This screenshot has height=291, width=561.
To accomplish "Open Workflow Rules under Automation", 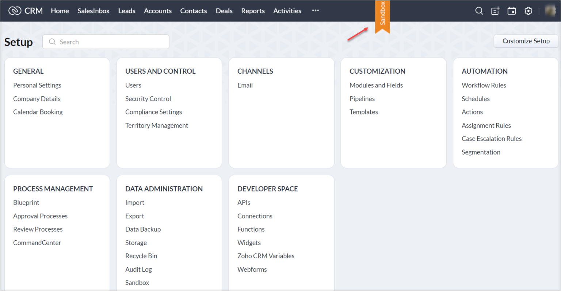I will pyautogui.click(x=484, y=85).
